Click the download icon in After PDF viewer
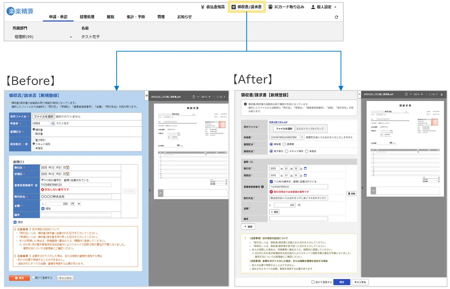450x289 pixels. click(x=442, y=94)
